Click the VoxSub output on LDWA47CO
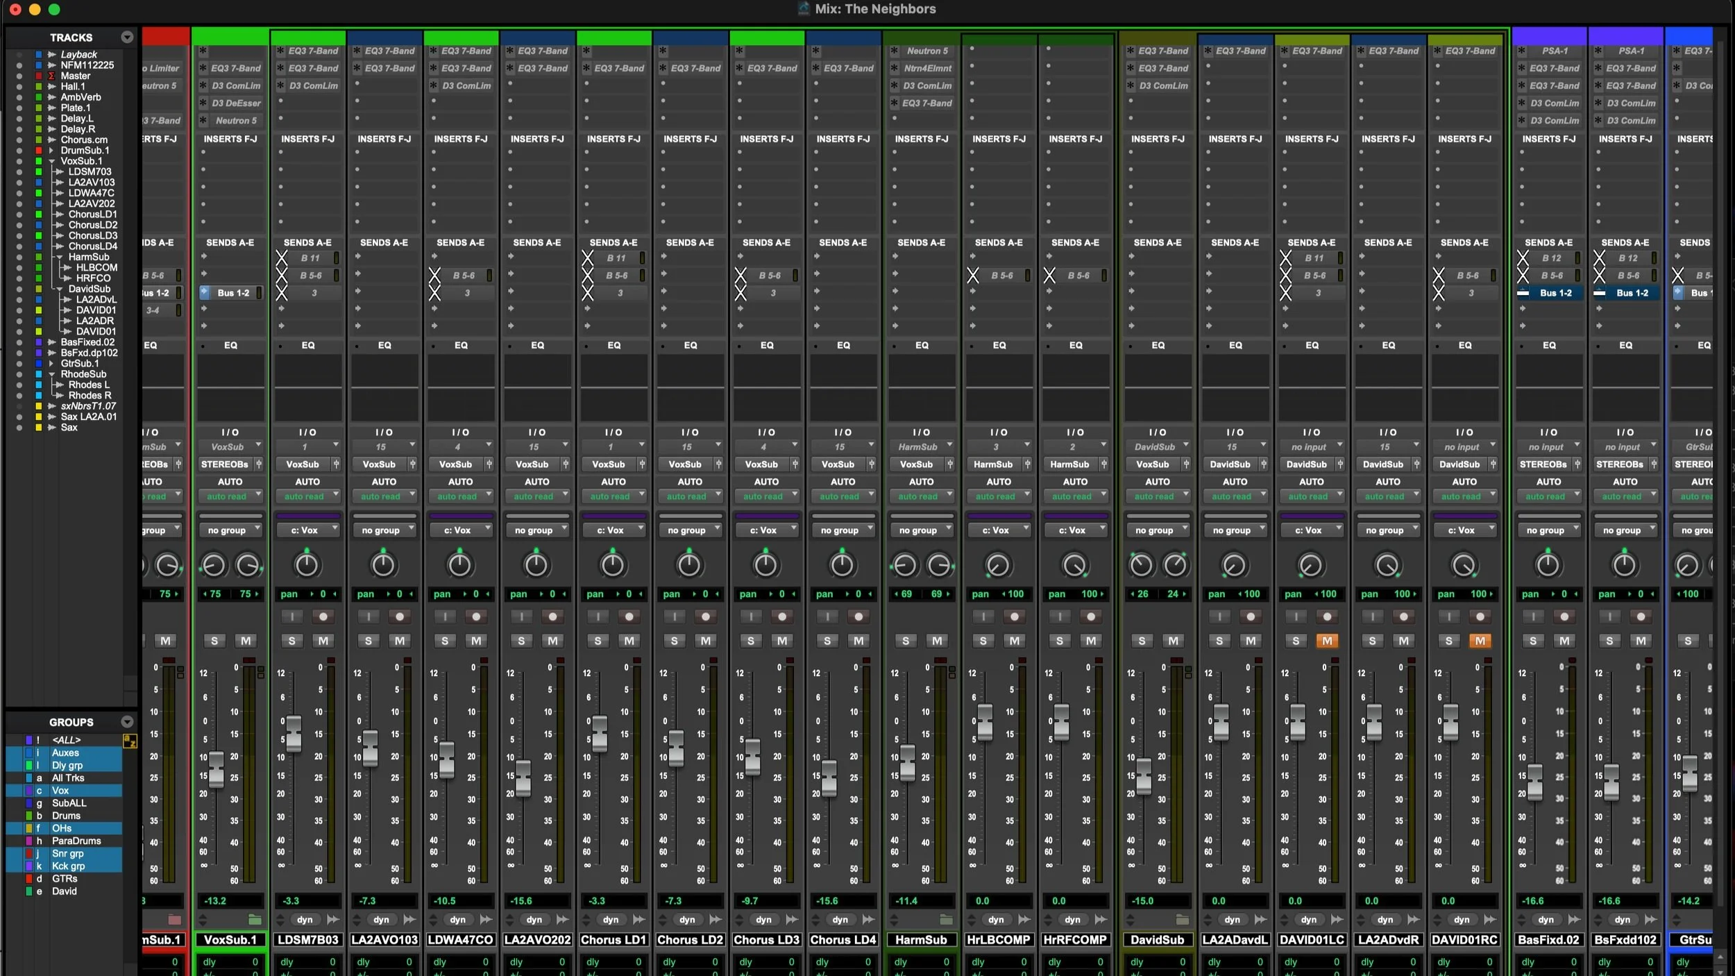 [456, 464]
